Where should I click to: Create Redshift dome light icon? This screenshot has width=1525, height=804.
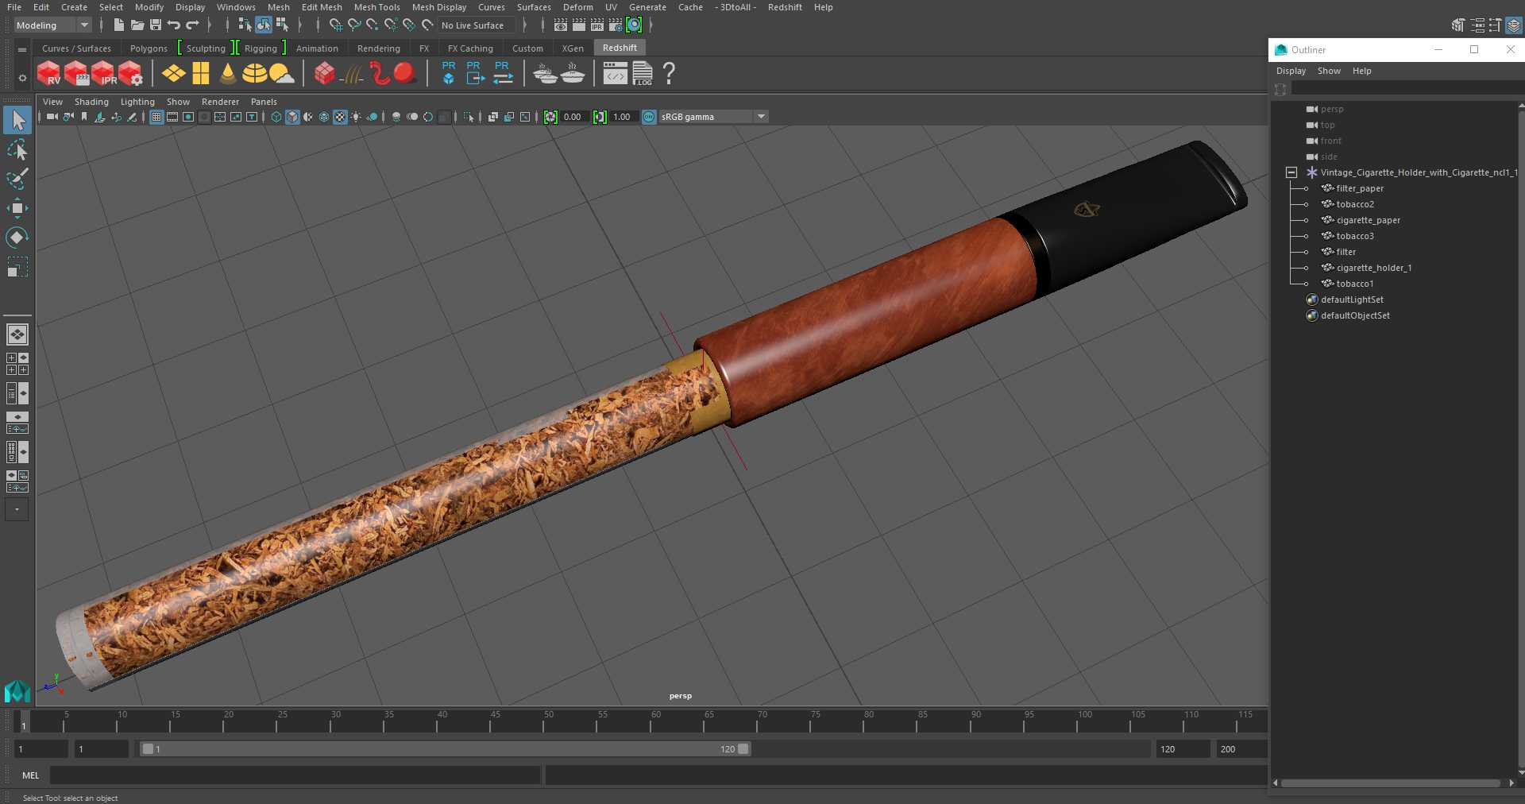point(254,74)
